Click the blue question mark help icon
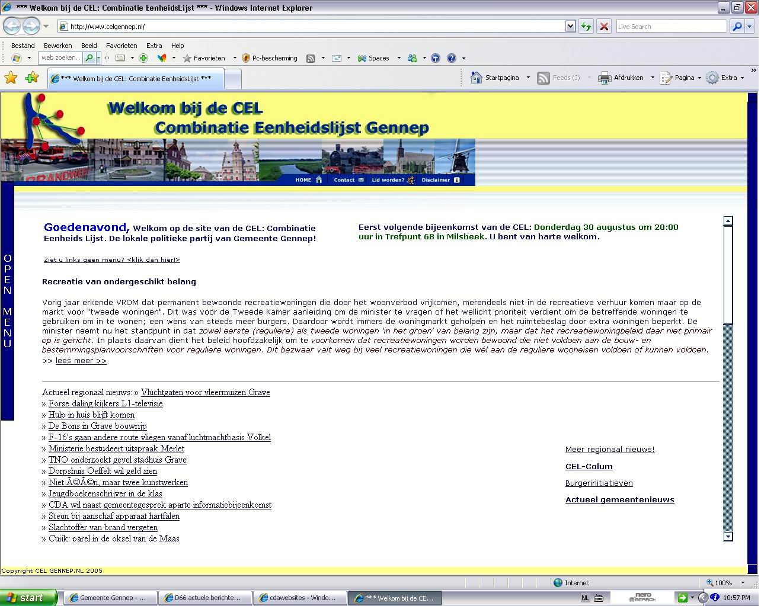The height and width of the screenshot is (606, 761). 452,58
